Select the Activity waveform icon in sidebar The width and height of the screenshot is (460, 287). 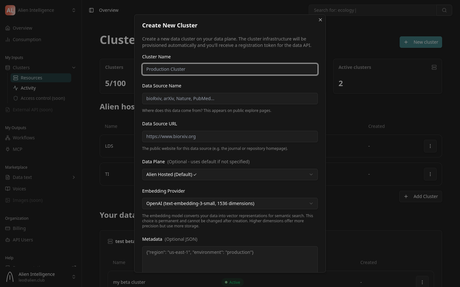point(16,88)
